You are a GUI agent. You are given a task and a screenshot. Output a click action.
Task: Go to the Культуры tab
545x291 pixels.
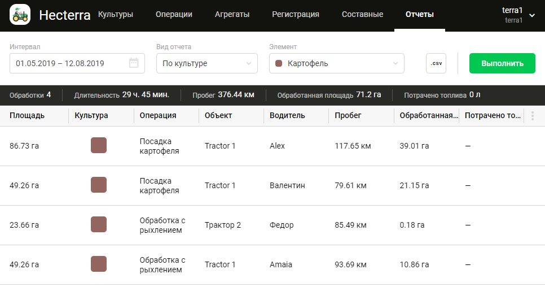tap(116, 14)
